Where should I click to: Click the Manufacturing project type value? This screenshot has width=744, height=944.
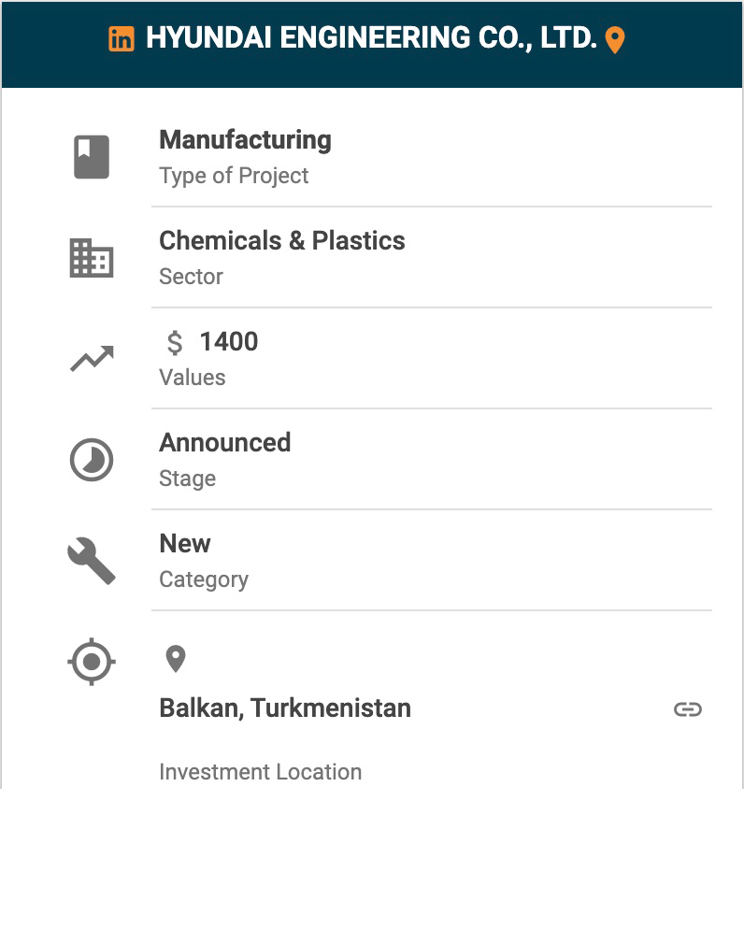(245, 140)
